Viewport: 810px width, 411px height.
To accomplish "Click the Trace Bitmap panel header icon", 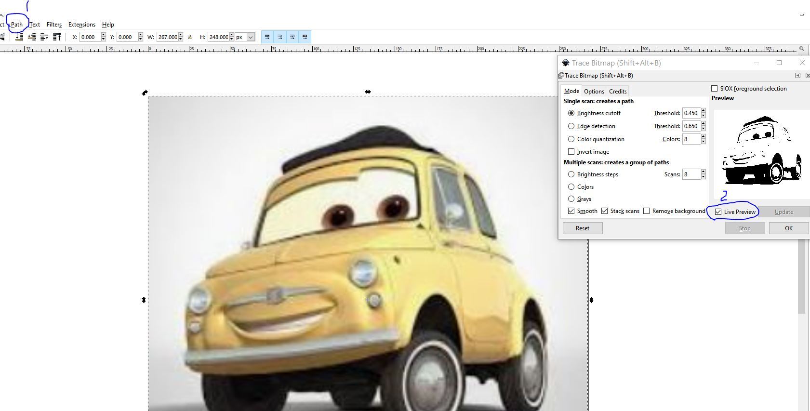I will click(x=561, y=76).
